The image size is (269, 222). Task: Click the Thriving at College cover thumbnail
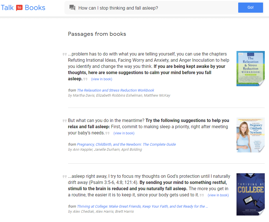pyautogui.click(x=250, y=194)
